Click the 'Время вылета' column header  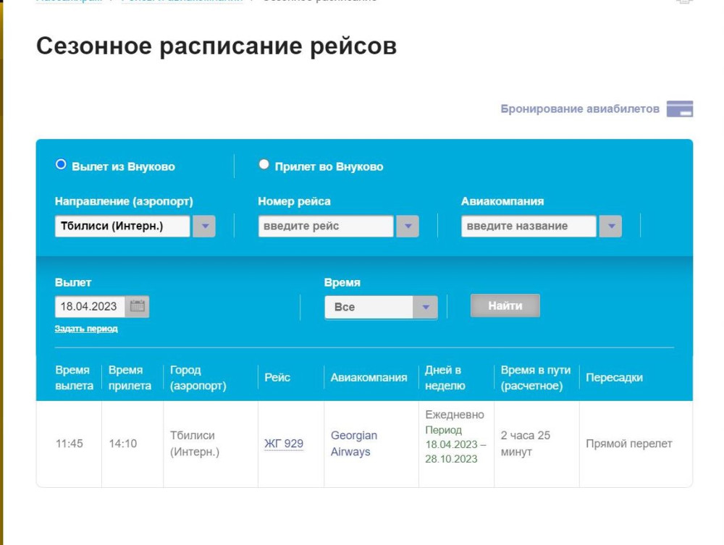(74, 378)
